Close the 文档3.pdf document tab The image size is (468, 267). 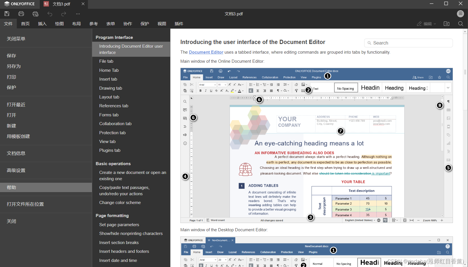tap(83, 4)
